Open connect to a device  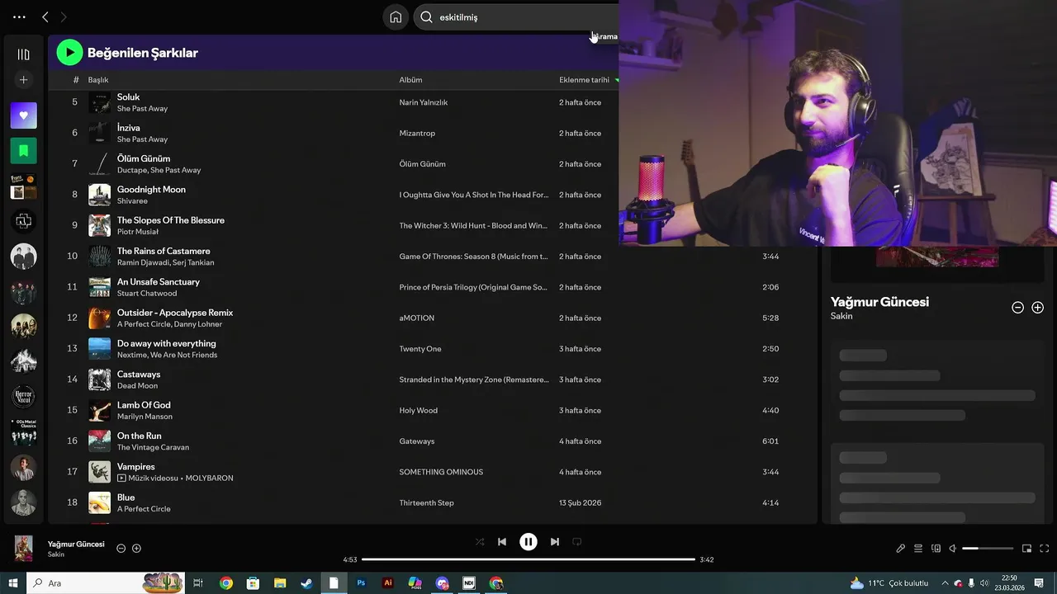(x=936, y=549)
